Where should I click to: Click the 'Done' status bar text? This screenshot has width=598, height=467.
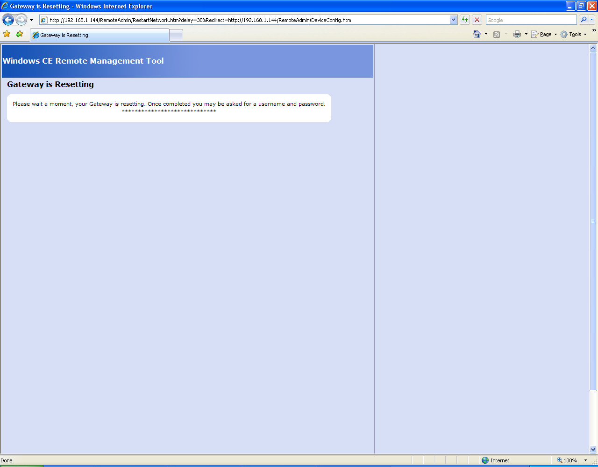tap(7, 460)
